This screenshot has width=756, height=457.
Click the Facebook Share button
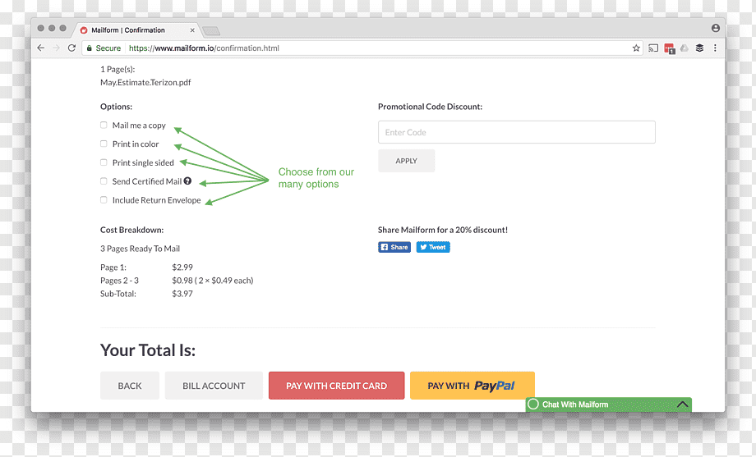point(394,247)
